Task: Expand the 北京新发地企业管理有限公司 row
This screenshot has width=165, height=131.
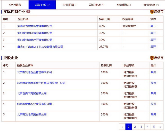Action: pyautogui.click(x=154, y=72)
